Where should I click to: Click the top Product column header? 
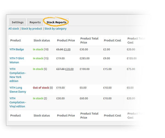[16, 40]
